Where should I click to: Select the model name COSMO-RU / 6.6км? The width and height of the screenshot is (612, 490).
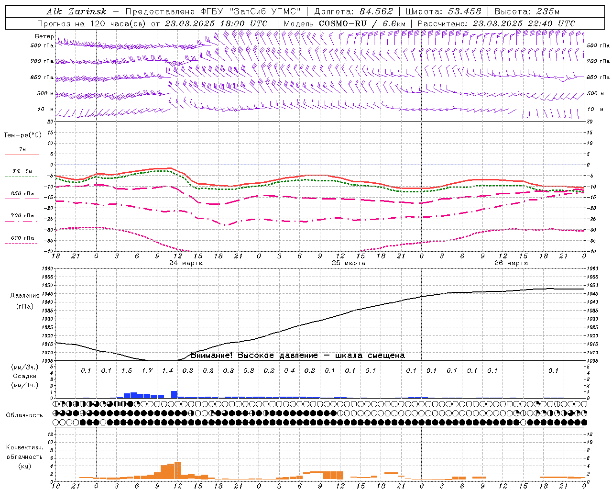point(362,23)
